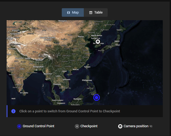Click the Beijing label on the map
This screenshot has height=136, width=171.
(81, 36)
